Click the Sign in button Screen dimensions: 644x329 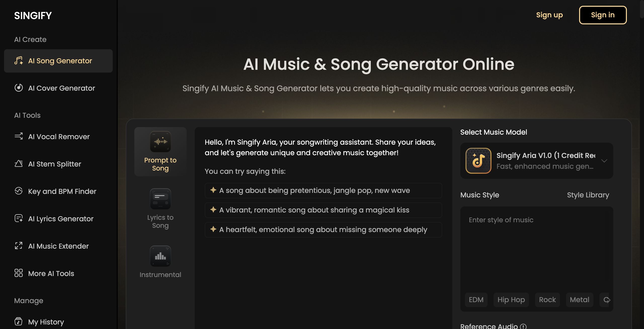(603, 15)
